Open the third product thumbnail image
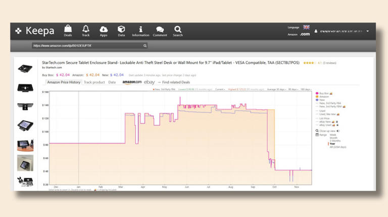The width and height of the screenshot is (388, 217). pyautogui.click(x=25, y=106)
